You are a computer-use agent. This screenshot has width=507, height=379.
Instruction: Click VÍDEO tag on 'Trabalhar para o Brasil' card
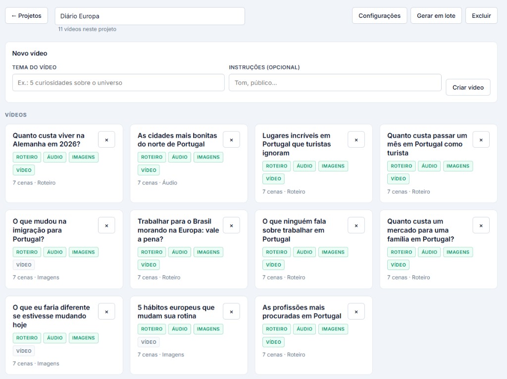[149, 265]
